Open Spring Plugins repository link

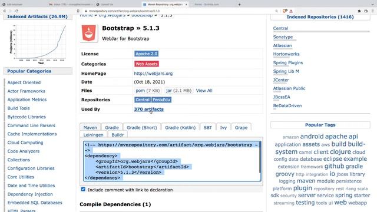tap(288, 63)
